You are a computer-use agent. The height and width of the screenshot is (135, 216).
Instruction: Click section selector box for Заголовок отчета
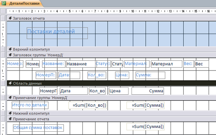[3, 18]
